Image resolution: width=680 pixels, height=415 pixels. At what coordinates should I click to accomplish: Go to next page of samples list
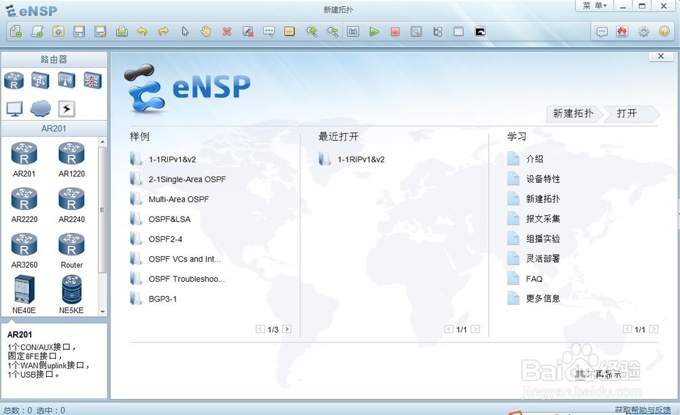coord(287,329)
